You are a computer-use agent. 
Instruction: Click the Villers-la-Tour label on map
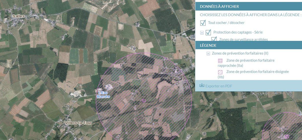(78, 123)
